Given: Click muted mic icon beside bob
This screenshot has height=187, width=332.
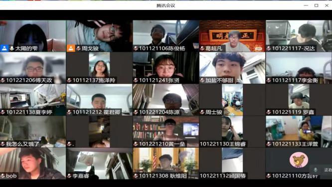Looking at the screenshot, I should [x=3, y=176].
